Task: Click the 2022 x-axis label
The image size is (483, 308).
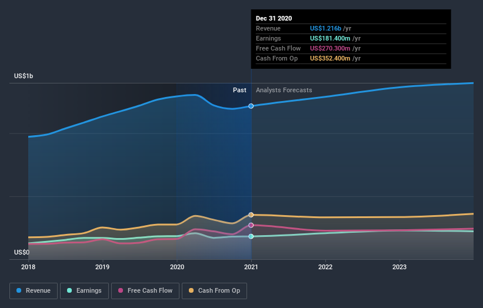Action: pyautogui.click(x=325, y=267)
